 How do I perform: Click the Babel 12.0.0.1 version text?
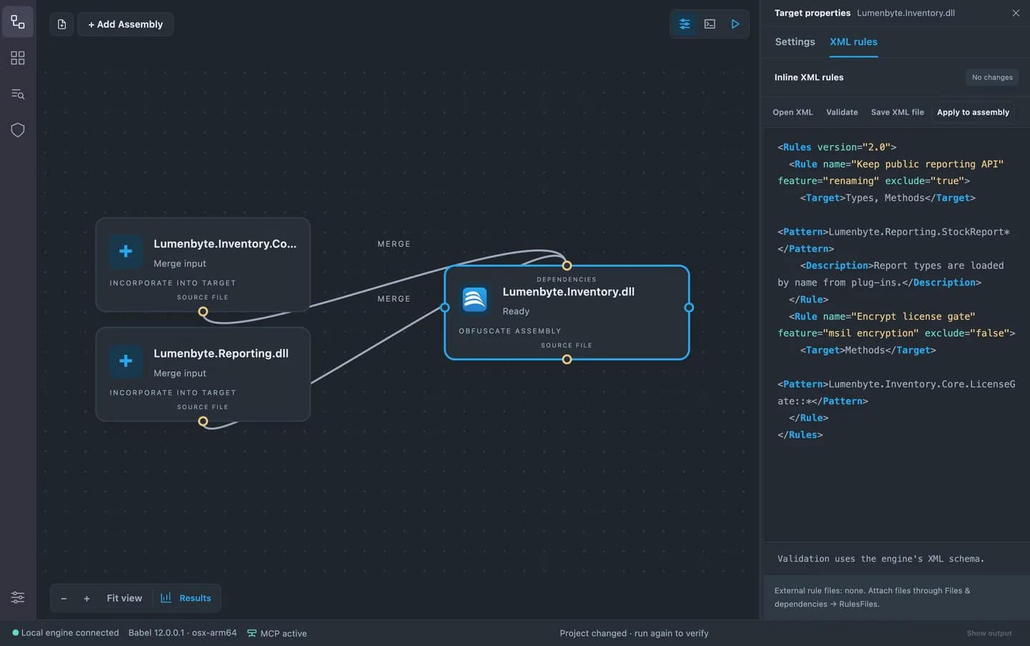182,632
